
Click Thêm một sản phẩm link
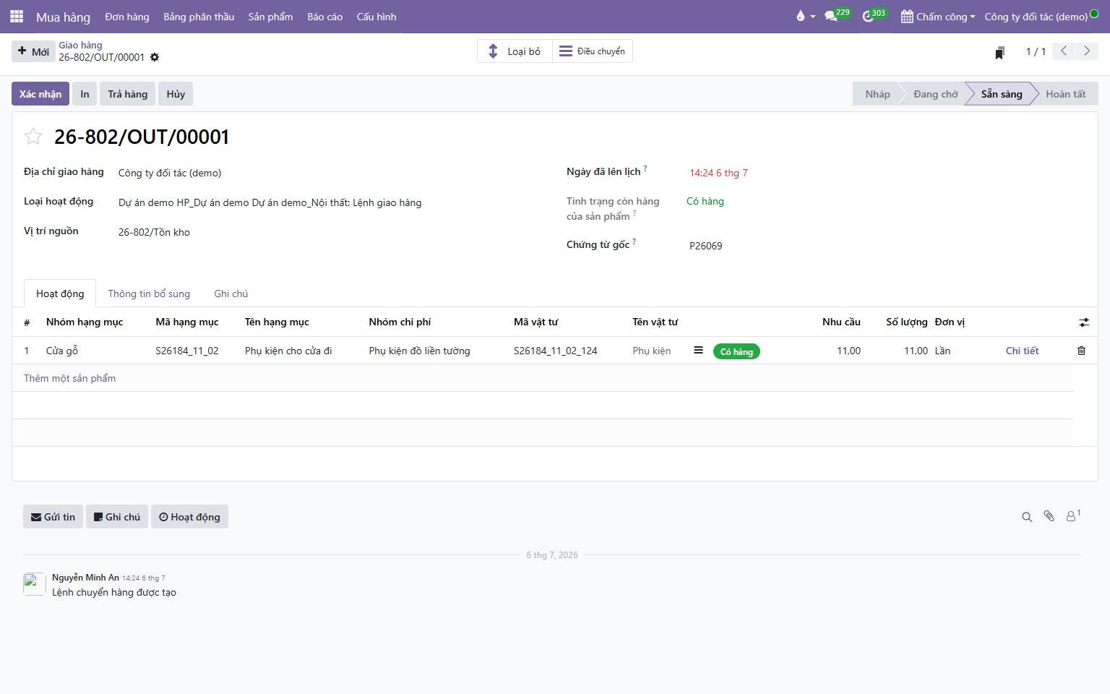[x=69, y=378]
